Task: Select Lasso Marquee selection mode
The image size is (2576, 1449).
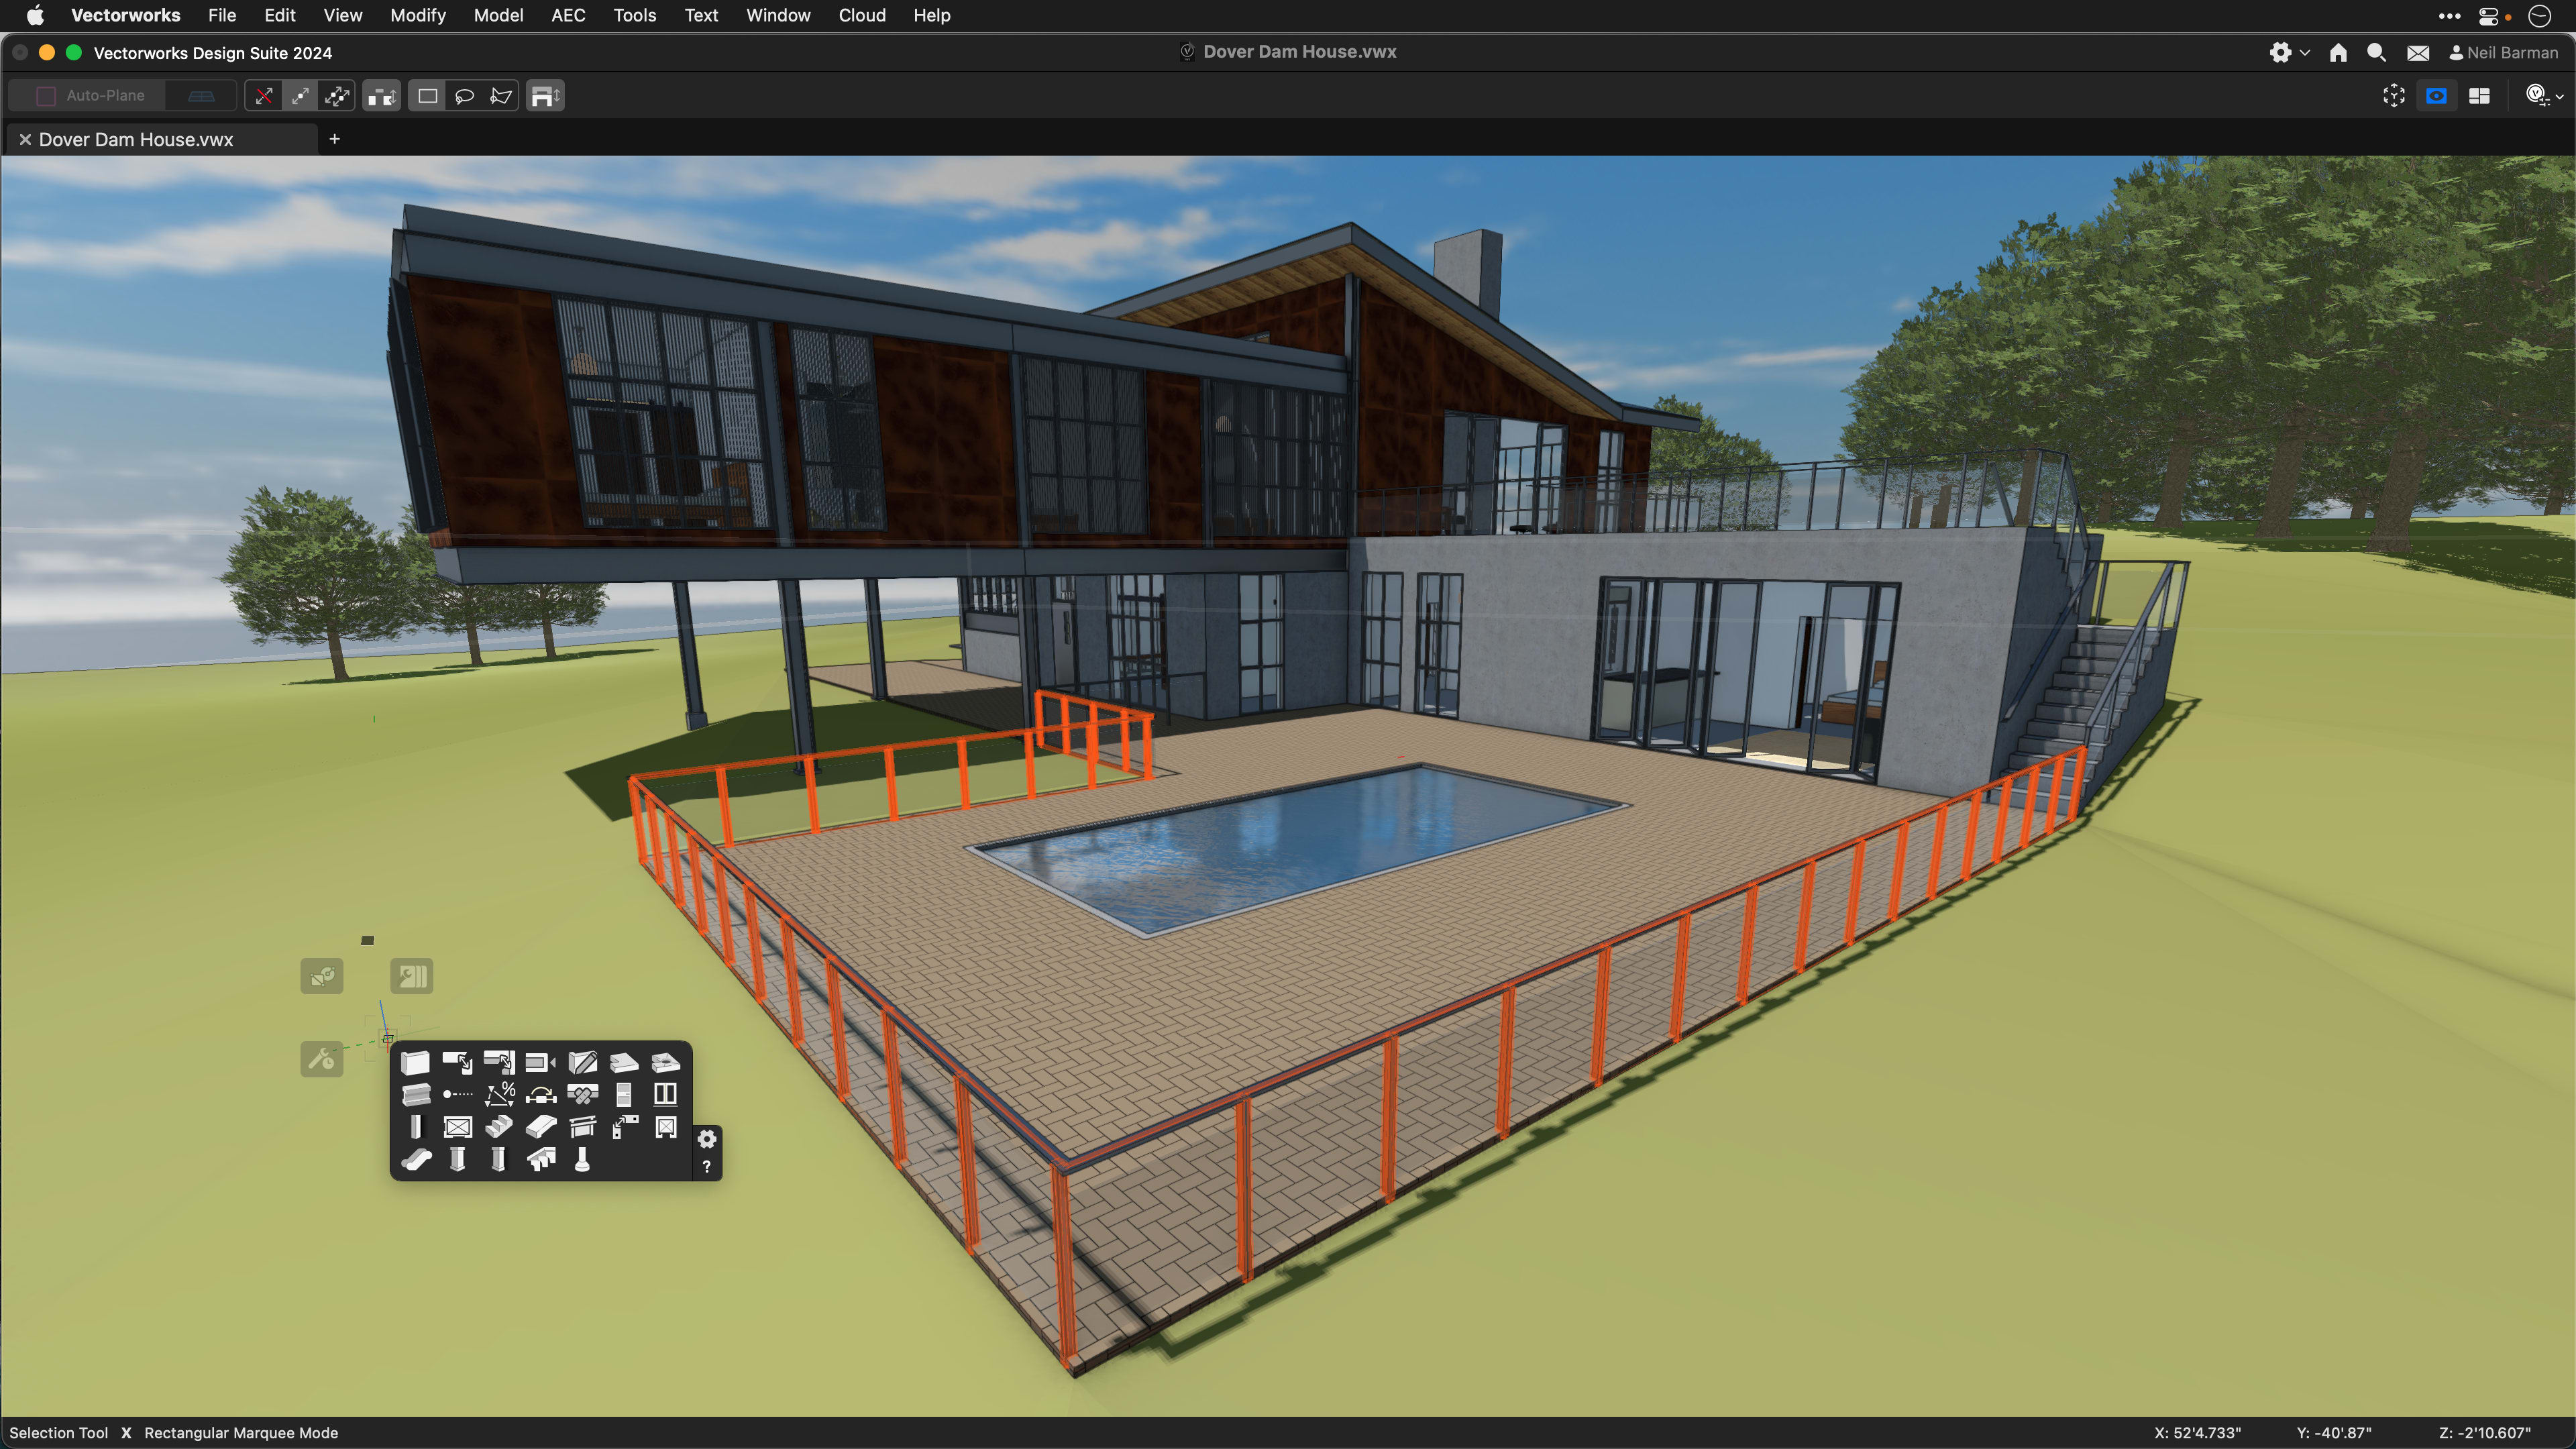Action: click(464, 96)
